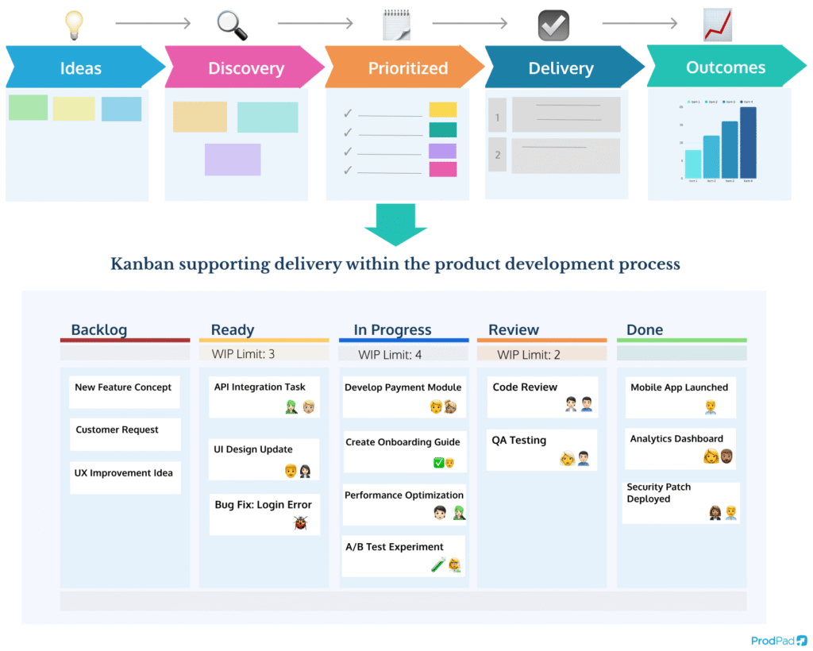813x651 pixels.
Task: Open the Customer Request card
Action: (125, 434)
